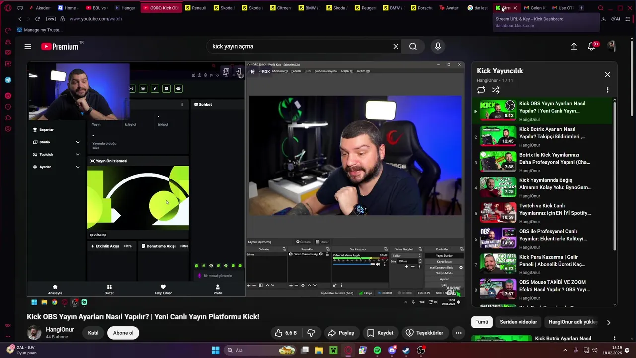Open the HangiOnur channel link

[60, 330]
